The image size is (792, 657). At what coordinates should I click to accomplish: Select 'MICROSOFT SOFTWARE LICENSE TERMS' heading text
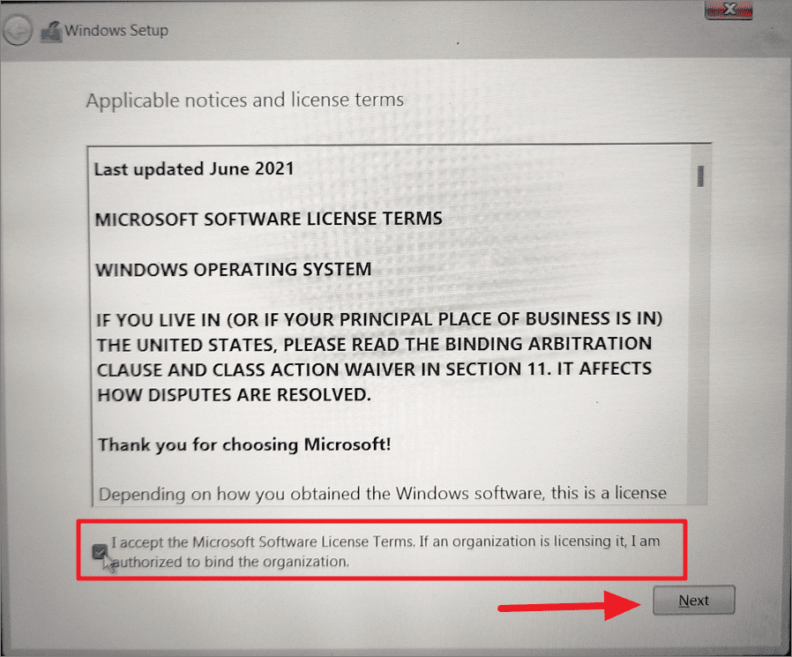(x=269, y=219)
